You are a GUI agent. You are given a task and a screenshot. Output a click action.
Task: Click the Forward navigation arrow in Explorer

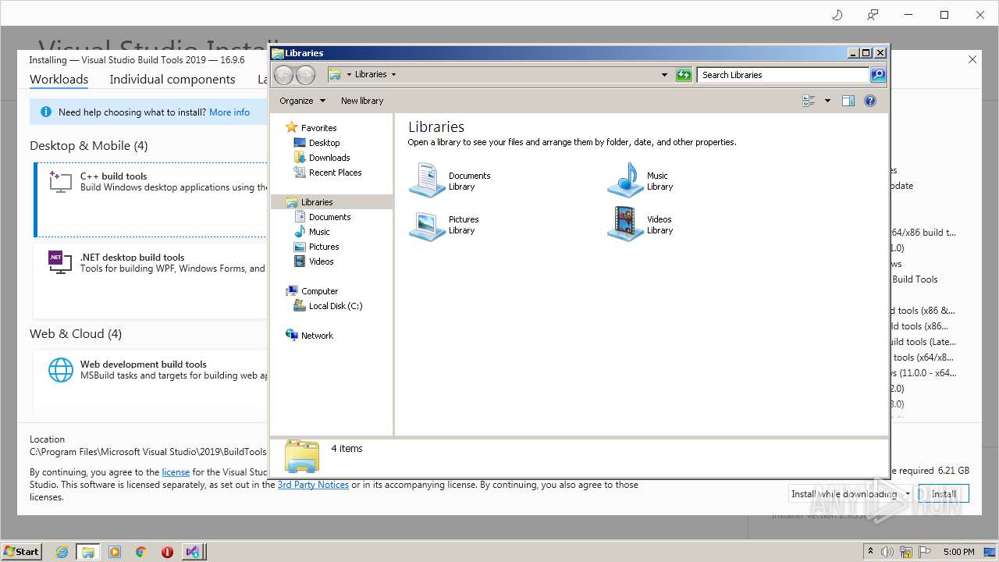click(x=305, y=75)
